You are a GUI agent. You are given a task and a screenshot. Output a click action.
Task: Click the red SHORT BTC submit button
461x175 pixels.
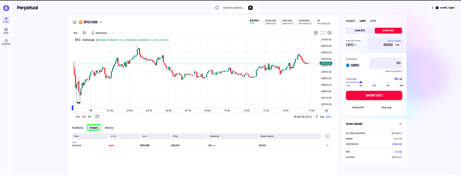pyautogui.click(x=374, y=96)
